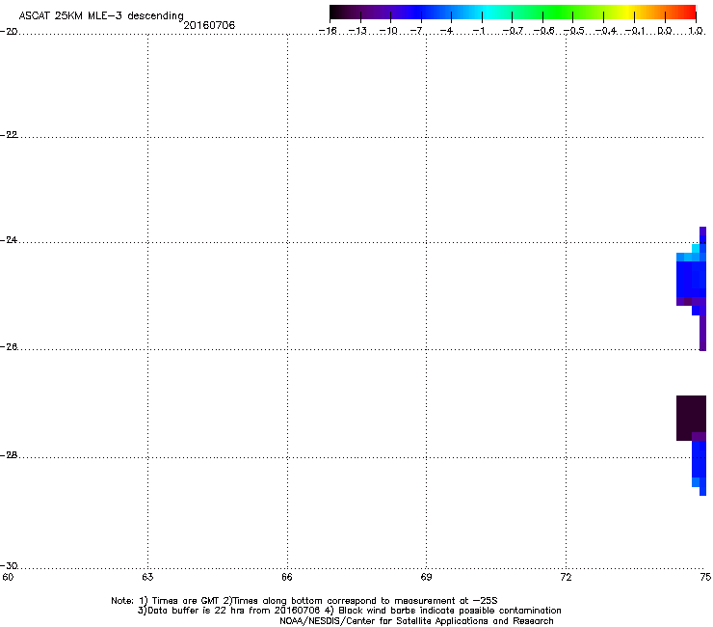
Task: Select the -7 label on the color scale
Action: coord(418,31)
